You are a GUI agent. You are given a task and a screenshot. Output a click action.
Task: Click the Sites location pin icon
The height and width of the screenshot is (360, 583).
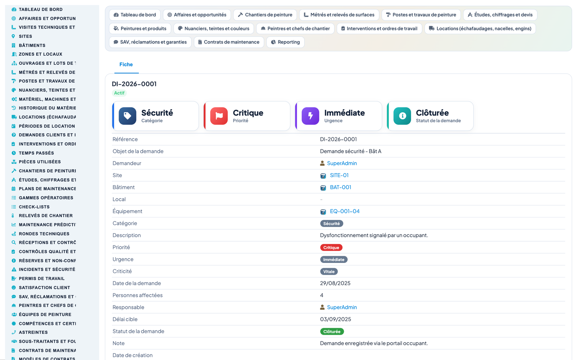(x=13, y=36)
